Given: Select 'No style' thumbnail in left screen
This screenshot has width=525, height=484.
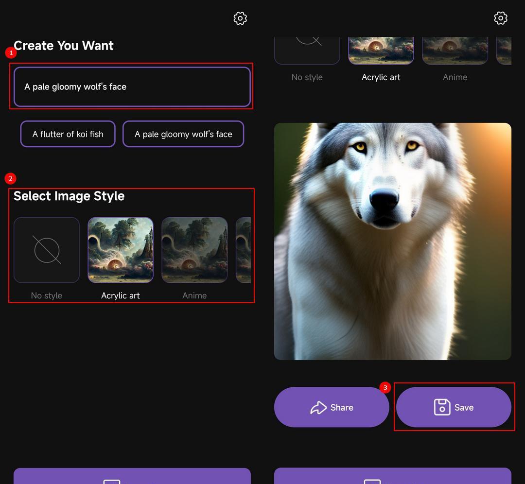Looking at the screenshot, I should tap(47, 250).
